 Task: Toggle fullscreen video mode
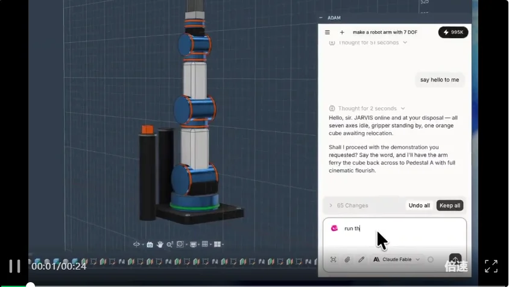(x=491, y=266)
